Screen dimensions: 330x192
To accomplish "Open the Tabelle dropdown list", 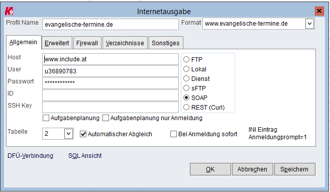I will [68, 134].
